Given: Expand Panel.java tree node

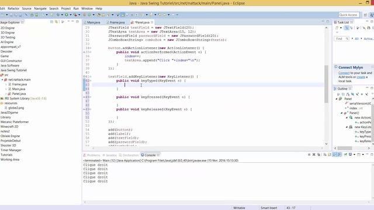Looking at the screenshot, I should [x=6, y=94].
